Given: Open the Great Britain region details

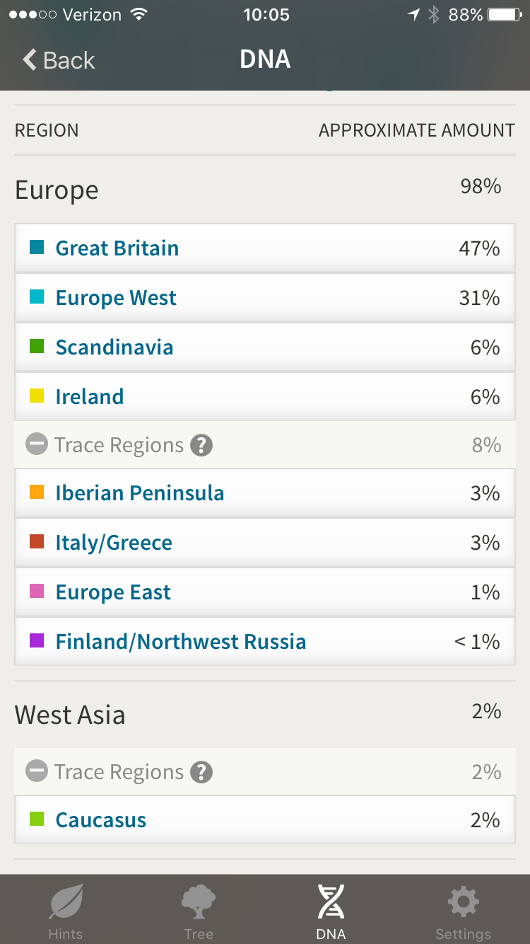Looking at the screenshot, I should coord(117,248).
